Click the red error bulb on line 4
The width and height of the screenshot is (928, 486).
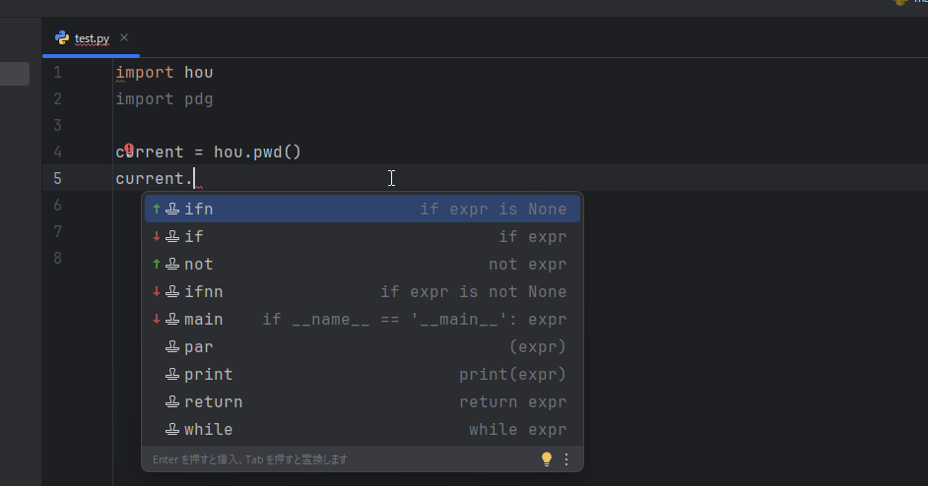point(129,151)
